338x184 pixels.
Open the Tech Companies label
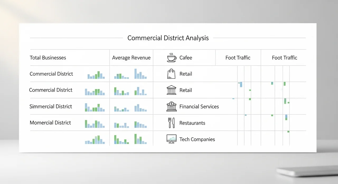coord(197,139)
